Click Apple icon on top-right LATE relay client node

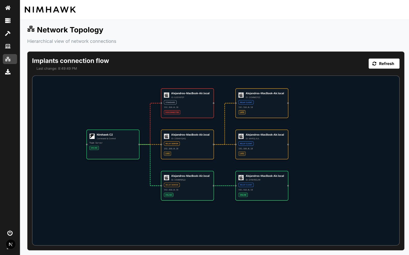point(241,95)
